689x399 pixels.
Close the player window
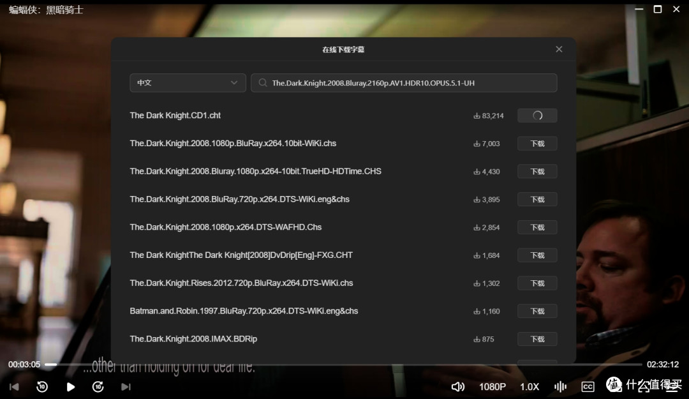(x=676, y=9)
